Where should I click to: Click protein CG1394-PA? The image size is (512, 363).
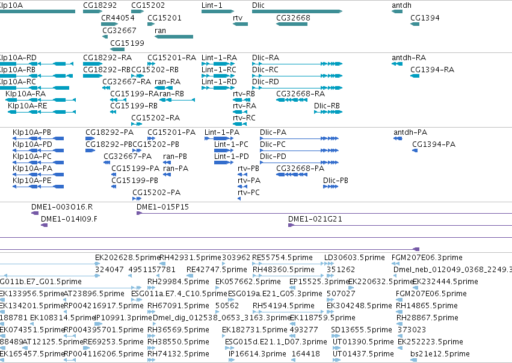(x=415, y=150)
